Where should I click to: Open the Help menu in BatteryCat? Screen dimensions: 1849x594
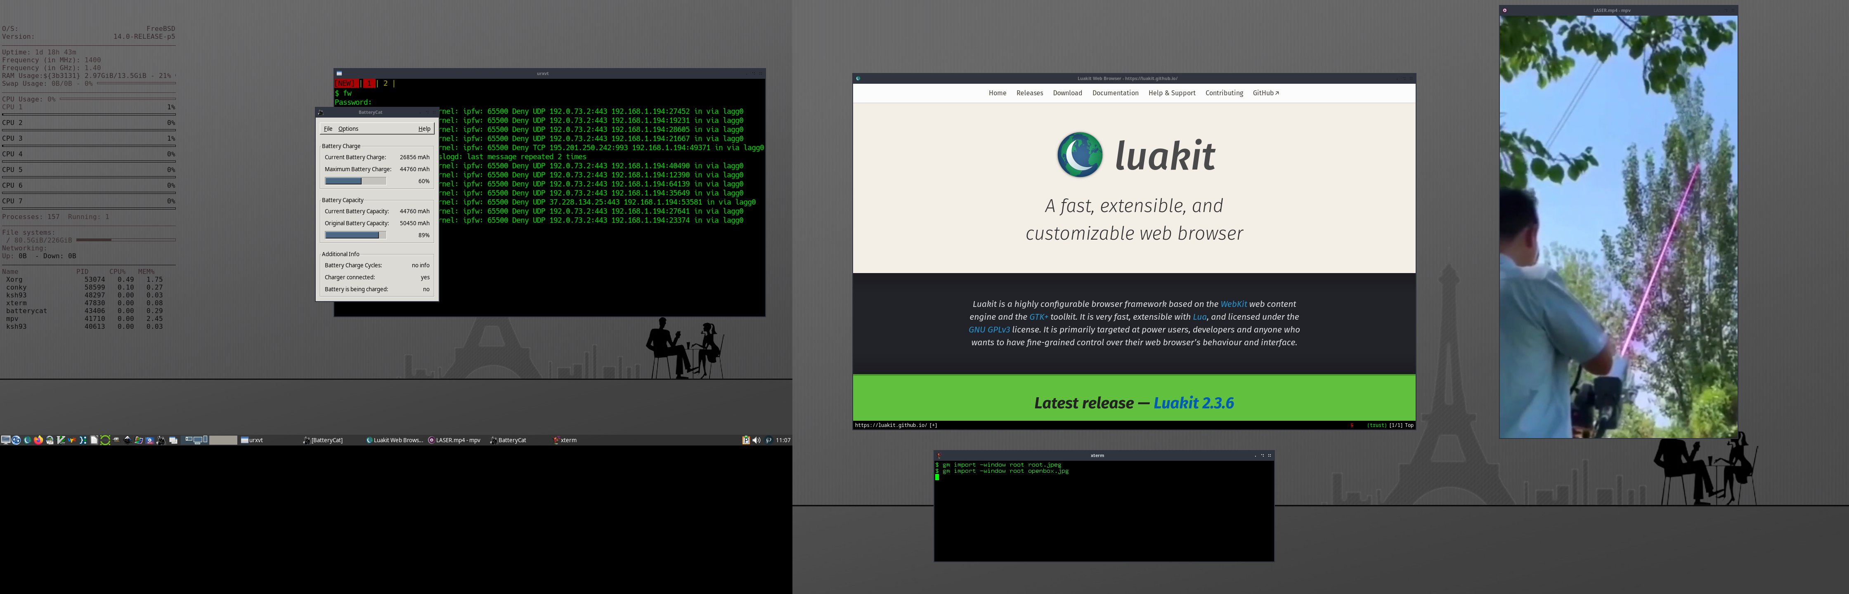tap(424, 129)
